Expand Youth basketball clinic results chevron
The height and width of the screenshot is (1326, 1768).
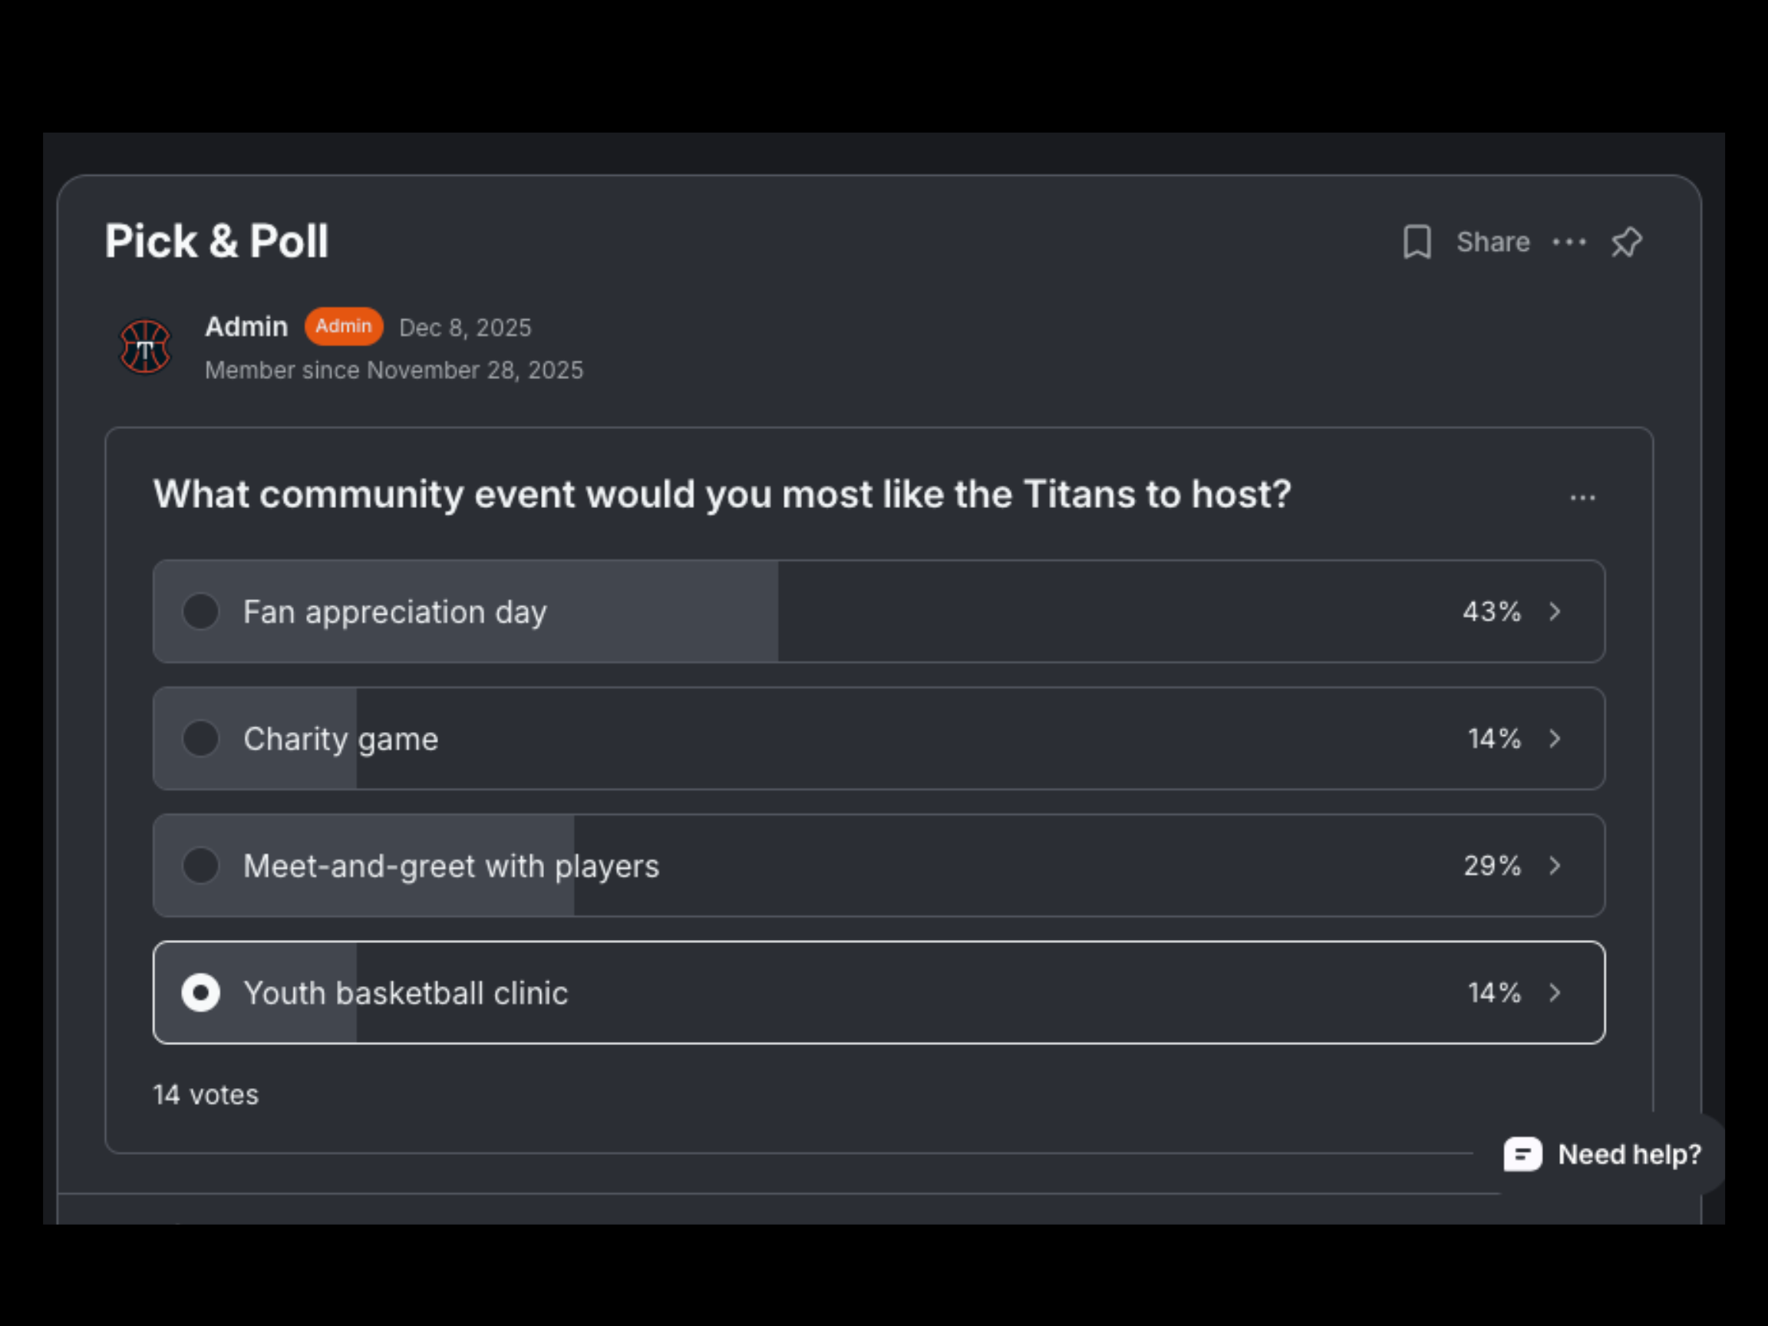[x=1555, y=993]
